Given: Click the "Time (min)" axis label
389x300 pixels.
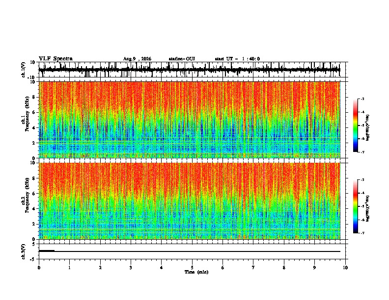Looking at the screenshot, I should tap(196, 272).
